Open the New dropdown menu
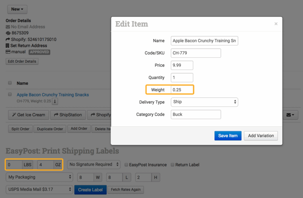Viewport: 303px width, 198px height. pos(17,9)
